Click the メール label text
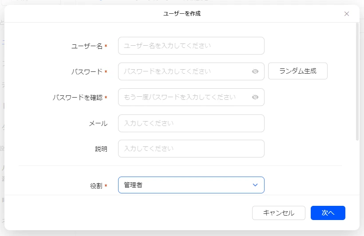Screen dimensions: 364x236 [98, 124]
